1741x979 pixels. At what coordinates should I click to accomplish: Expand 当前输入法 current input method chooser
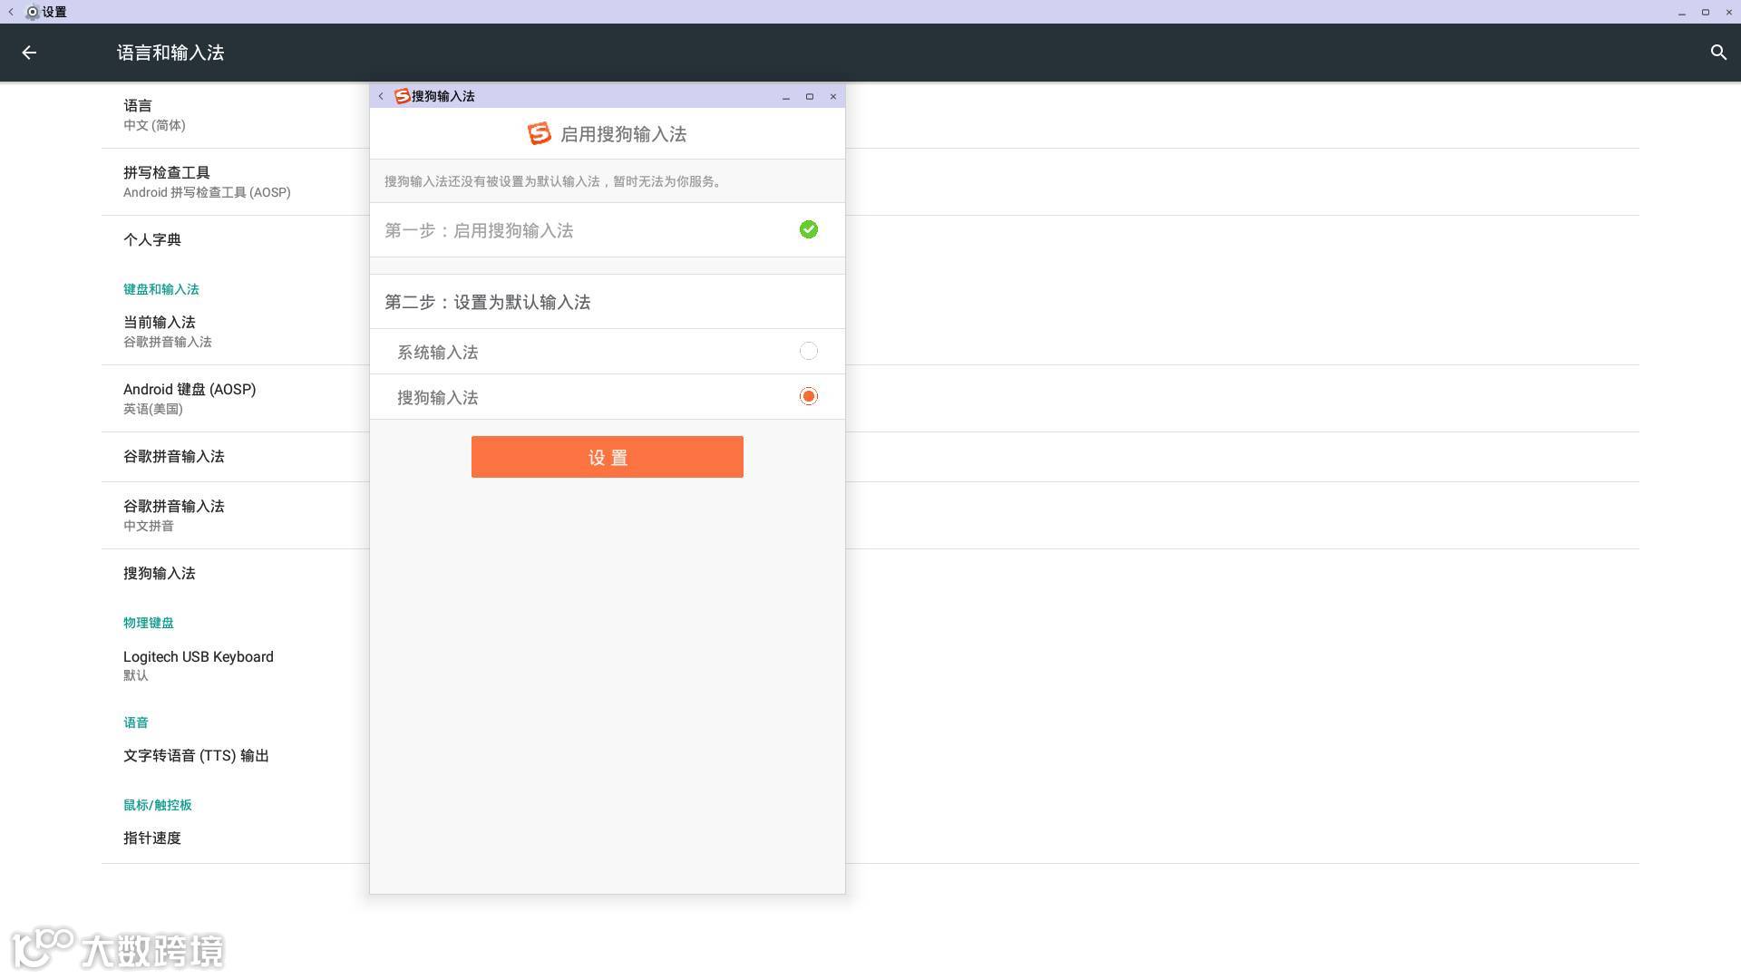click(168, 331)
